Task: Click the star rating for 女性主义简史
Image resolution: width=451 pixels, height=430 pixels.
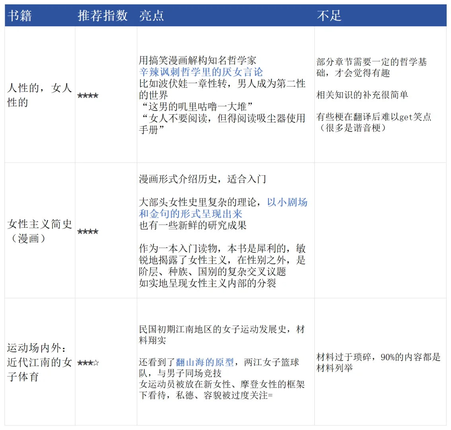Action: 88,231
